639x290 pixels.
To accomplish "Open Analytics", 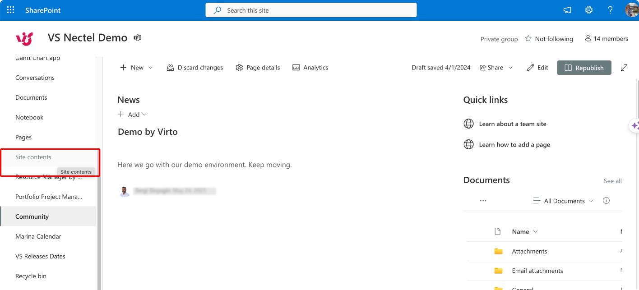I will 310,68.
